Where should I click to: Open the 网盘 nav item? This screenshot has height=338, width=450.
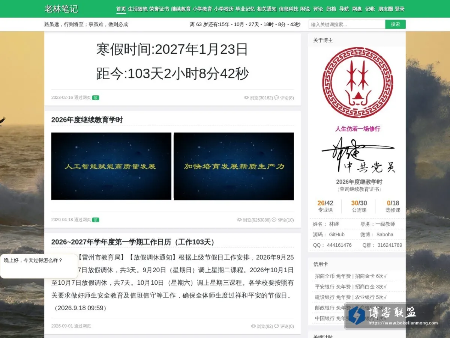357,9
